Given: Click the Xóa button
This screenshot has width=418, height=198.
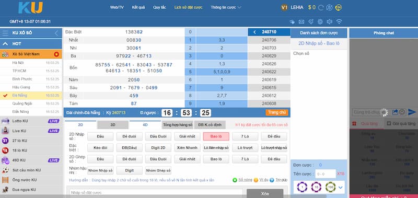Looking at the screenshot, I should pos(265,193).
